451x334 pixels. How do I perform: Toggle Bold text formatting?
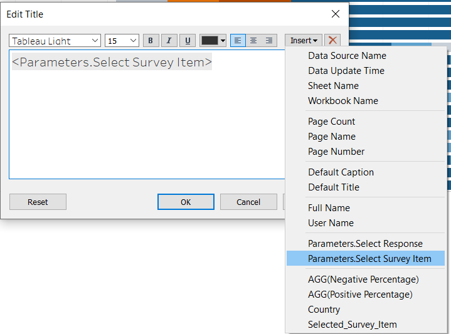pos(151,41)
